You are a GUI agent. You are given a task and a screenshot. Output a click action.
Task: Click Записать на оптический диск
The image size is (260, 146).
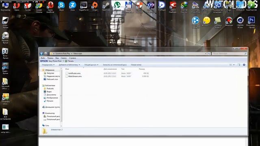[115, 65]
